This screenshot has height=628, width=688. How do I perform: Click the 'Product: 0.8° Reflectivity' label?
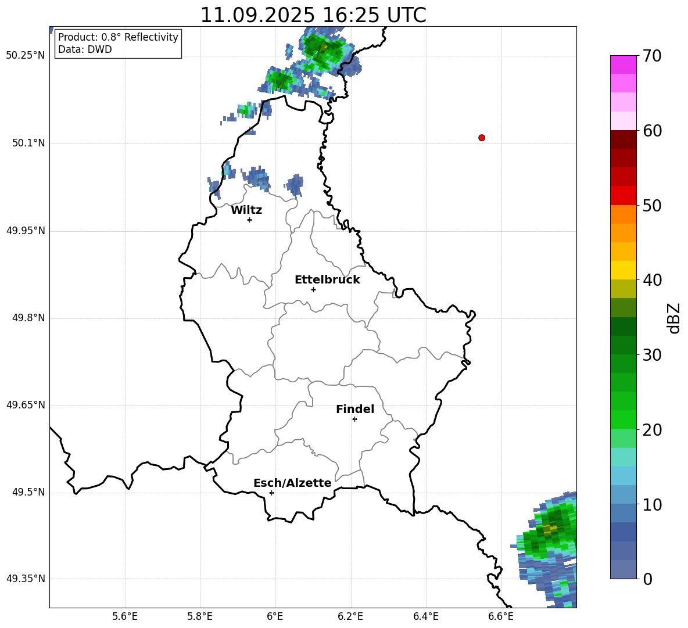(118, 37)
